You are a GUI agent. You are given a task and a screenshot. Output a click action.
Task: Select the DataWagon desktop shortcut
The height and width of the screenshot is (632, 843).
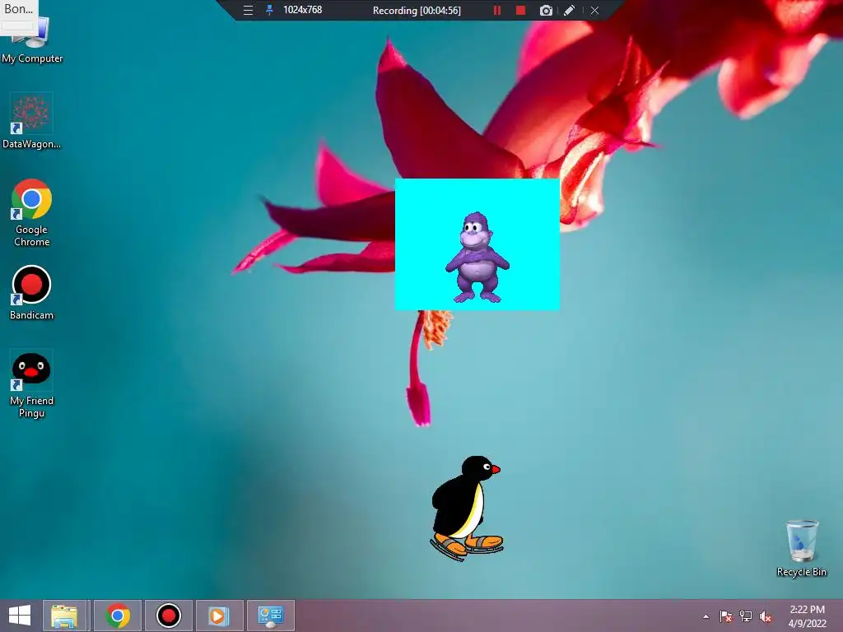[x=31, y=121]
